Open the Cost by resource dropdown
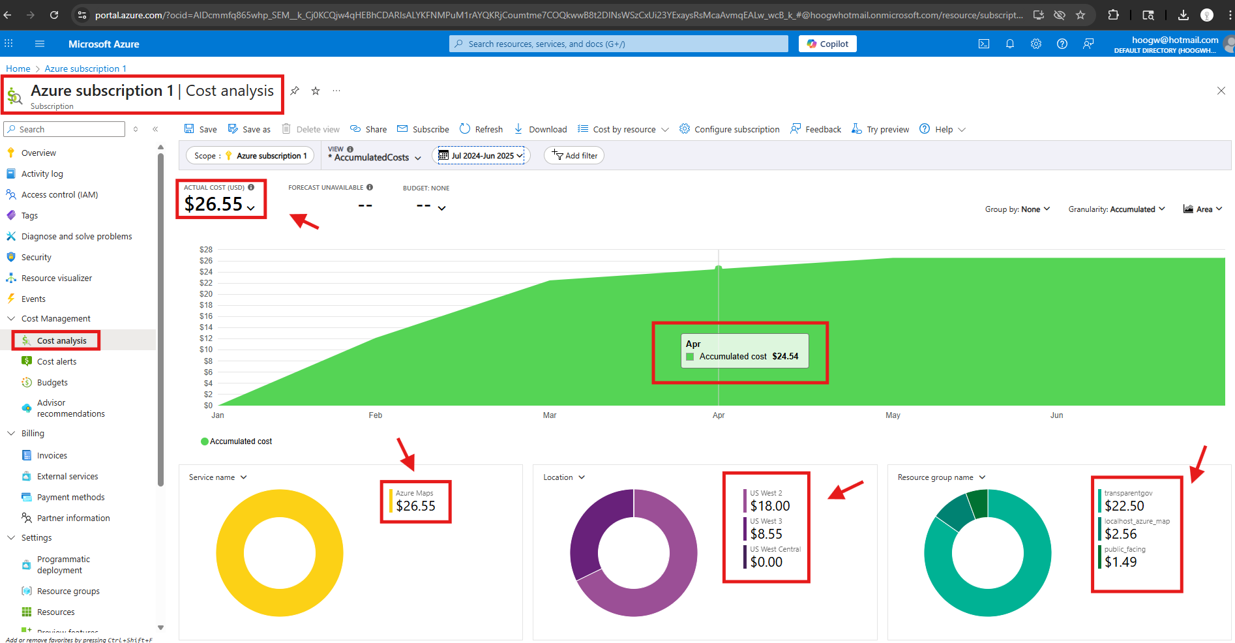Image resolution: width=1235 pixels, height=643 pixels. click(x=623, y=129)
